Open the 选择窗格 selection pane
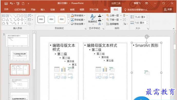This screenshot has height=100, width=177. click(113, 24)
